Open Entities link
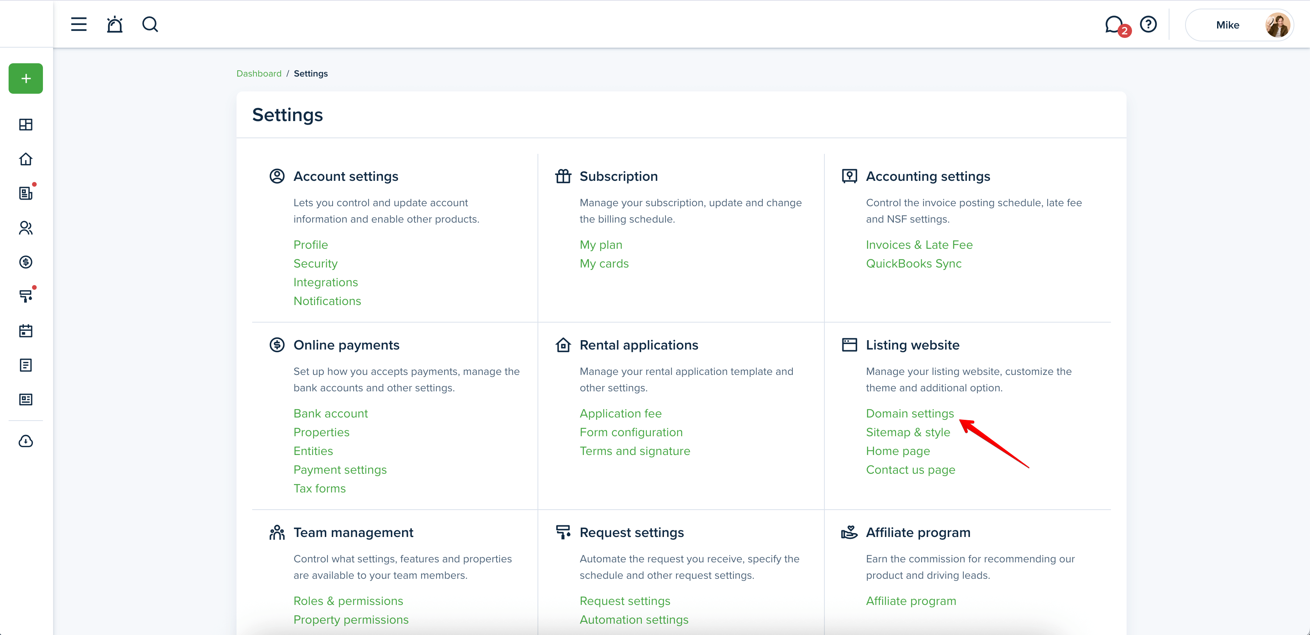Screen dimensions: 1310x635 coord(313,451)
